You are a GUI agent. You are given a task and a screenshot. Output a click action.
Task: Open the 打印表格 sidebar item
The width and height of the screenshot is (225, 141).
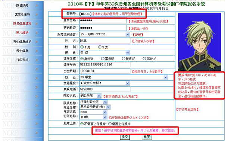tap(22, 60)
